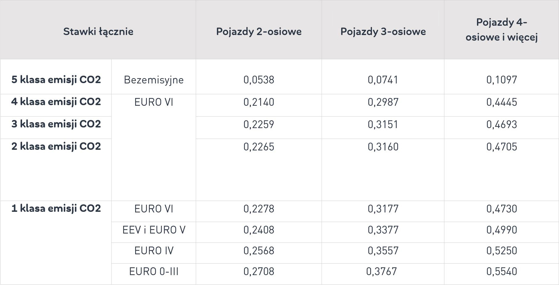Select the 'Pojazdy 3-osiowe' column header
Viewport: 559px width, 285px height.
coord(383,32)
